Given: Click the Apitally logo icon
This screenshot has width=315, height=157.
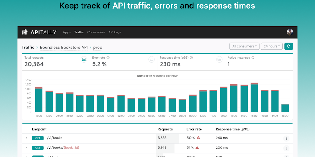Looking at the screenshot, I should point(25,32).
